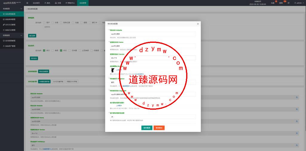Click the refresh icon in top bar
This screenshot has height=151, width=306.
point(288,3)
